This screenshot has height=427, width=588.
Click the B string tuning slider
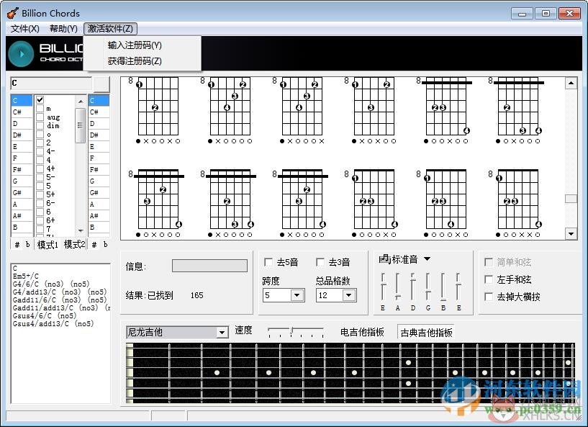tap(443, 287)
